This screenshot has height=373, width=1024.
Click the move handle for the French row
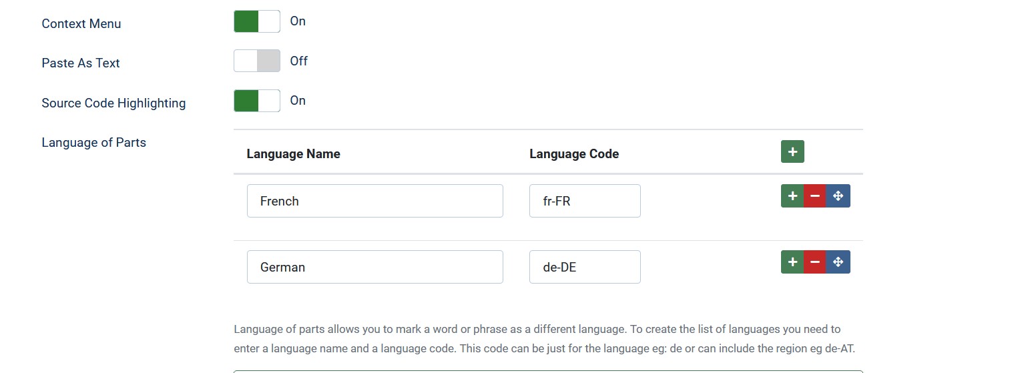[x=838, y=196]
